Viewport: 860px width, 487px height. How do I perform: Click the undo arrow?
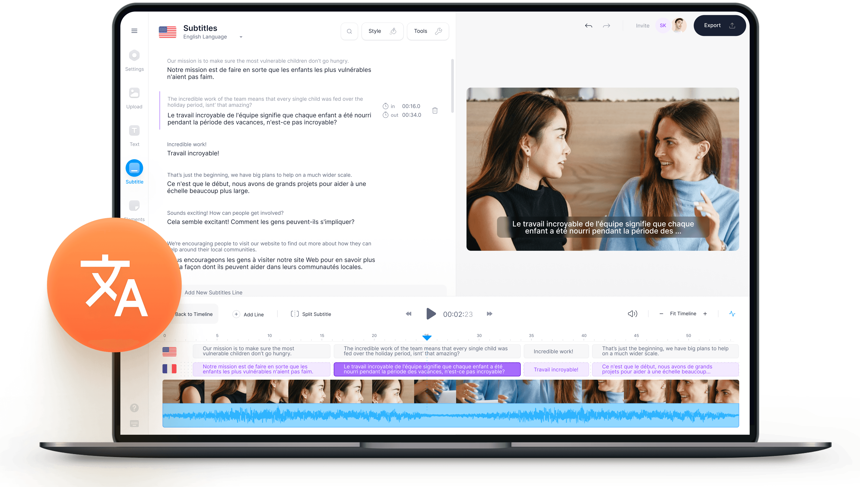pos(588,25)
